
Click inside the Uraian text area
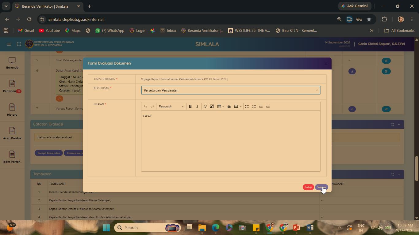pyautogui.click(x=231, y=141)
